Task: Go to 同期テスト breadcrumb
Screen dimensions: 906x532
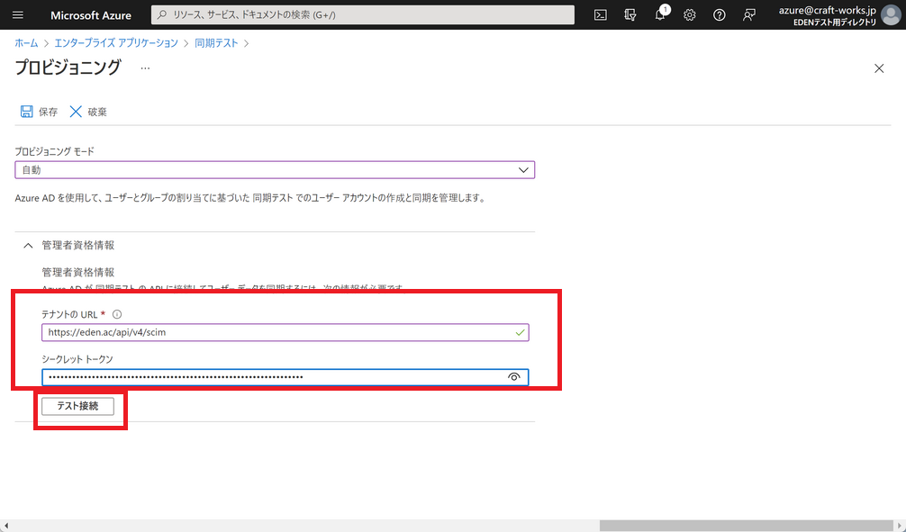Action: point(216,43)
